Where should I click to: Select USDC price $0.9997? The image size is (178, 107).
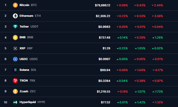104,59
